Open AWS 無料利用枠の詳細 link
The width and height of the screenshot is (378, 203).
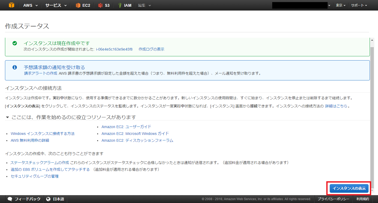30,140
